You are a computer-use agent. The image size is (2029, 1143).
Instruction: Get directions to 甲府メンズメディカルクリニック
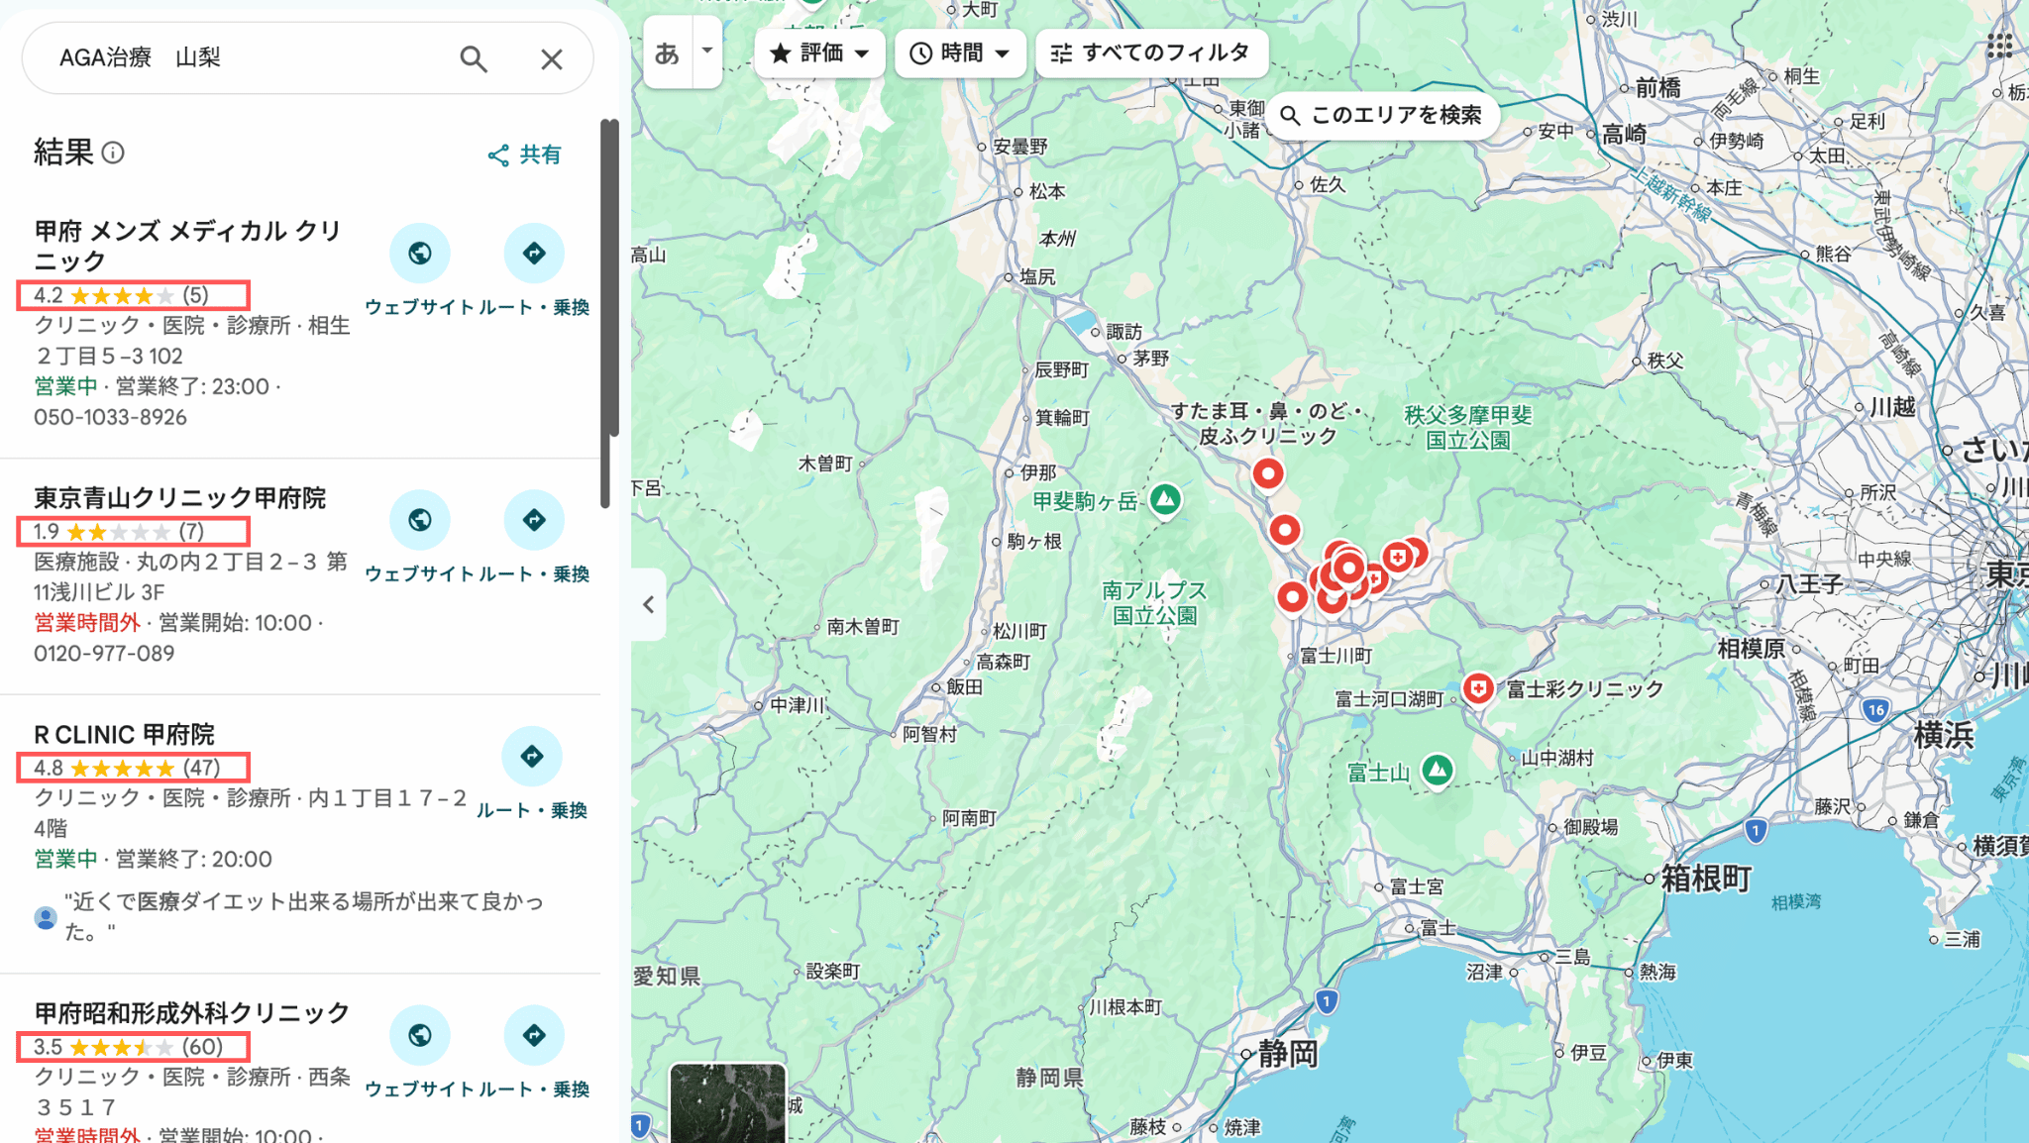(534, 254)
